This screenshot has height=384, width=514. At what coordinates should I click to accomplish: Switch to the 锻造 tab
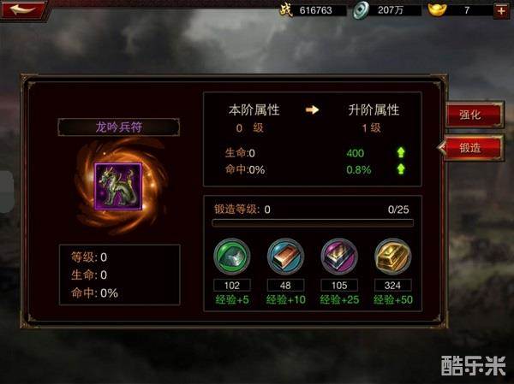472,148
